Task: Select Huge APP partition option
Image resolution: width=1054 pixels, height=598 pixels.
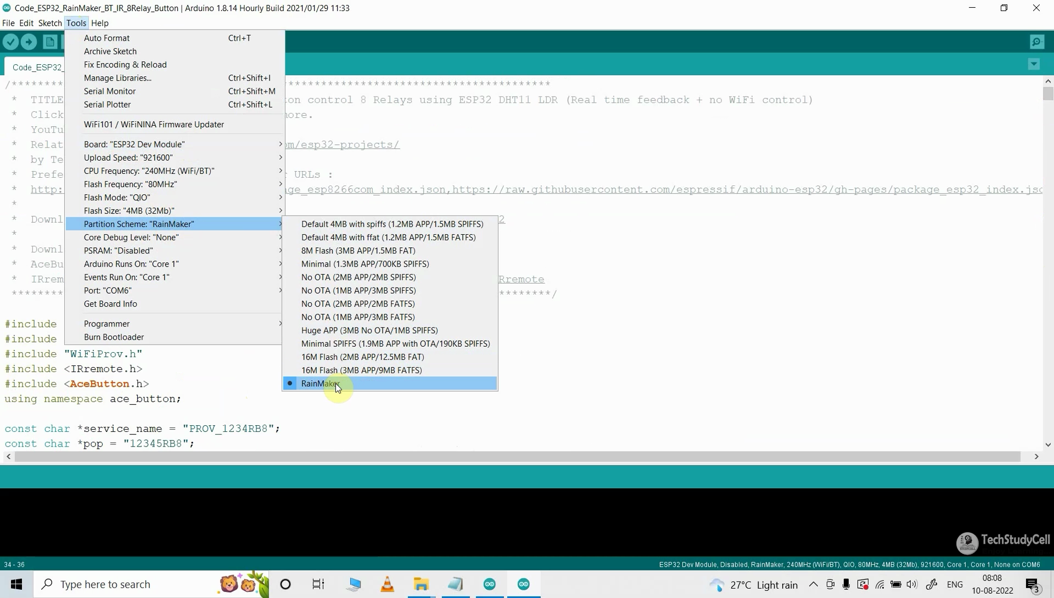Action: (369, 330)
